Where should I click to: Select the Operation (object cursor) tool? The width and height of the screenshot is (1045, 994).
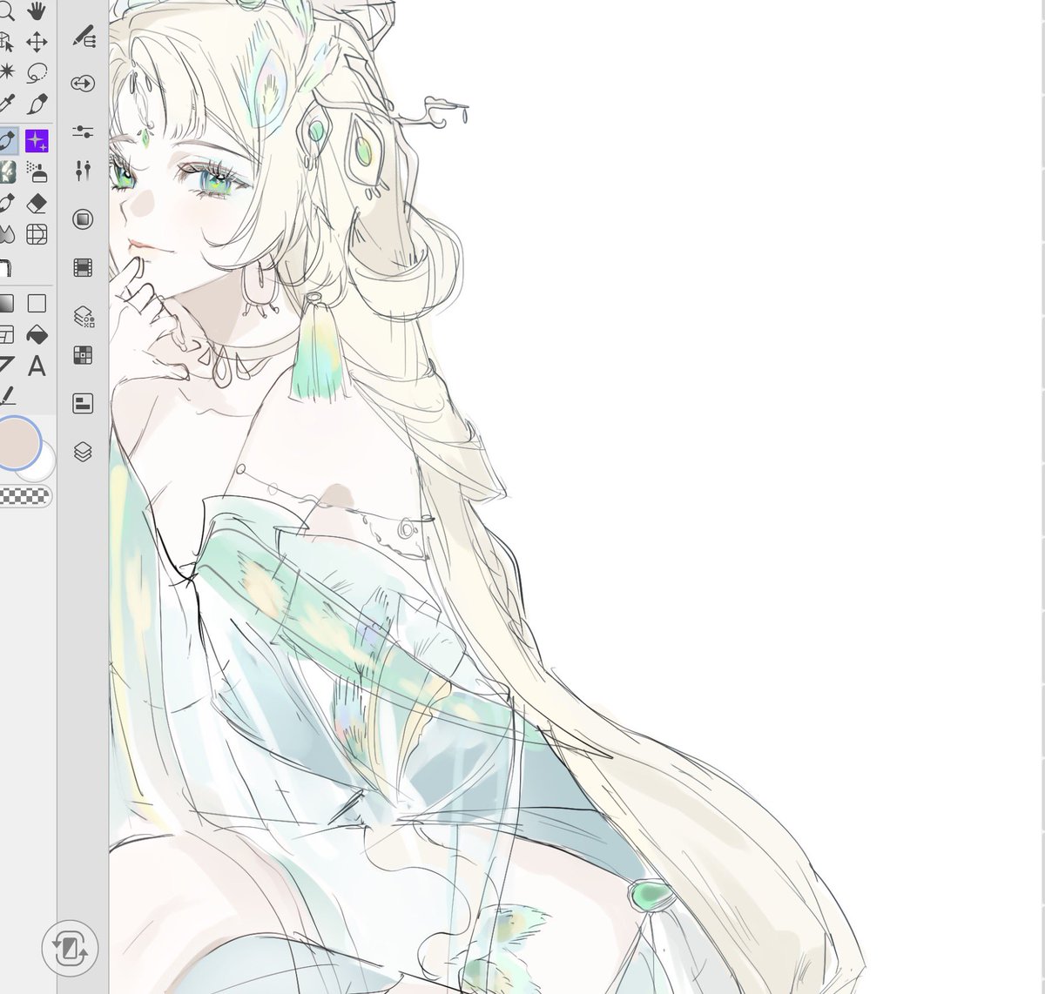(x=5, y=42)
